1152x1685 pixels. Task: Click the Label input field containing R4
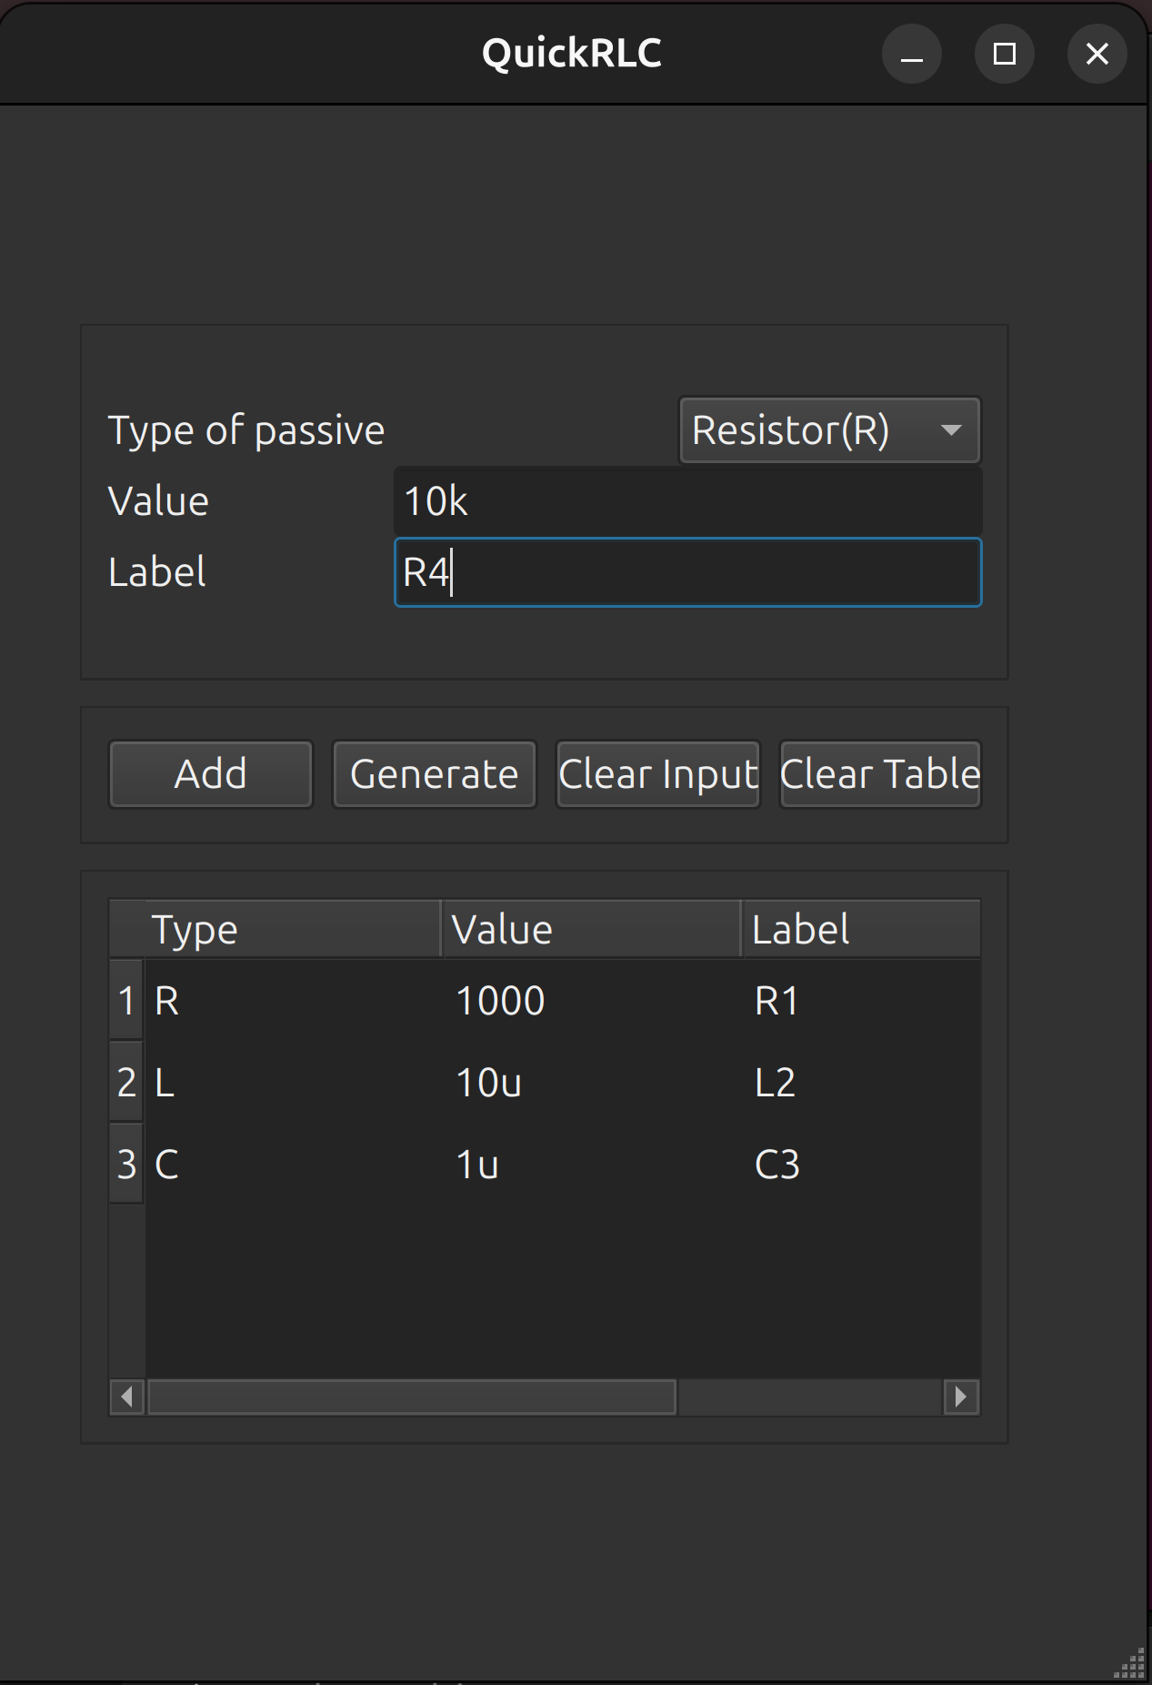pos(686,572)
